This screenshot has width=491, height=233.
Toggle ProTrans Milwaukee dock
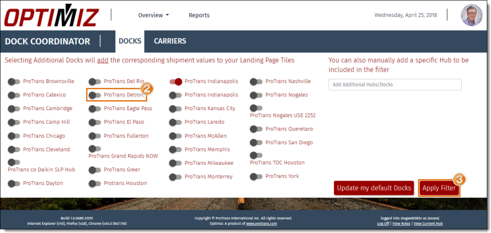point(175,163)
